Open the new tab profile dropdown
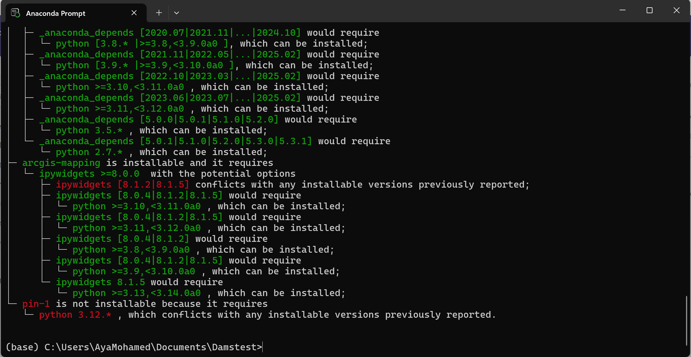691x357 pixels. point(177,13)
